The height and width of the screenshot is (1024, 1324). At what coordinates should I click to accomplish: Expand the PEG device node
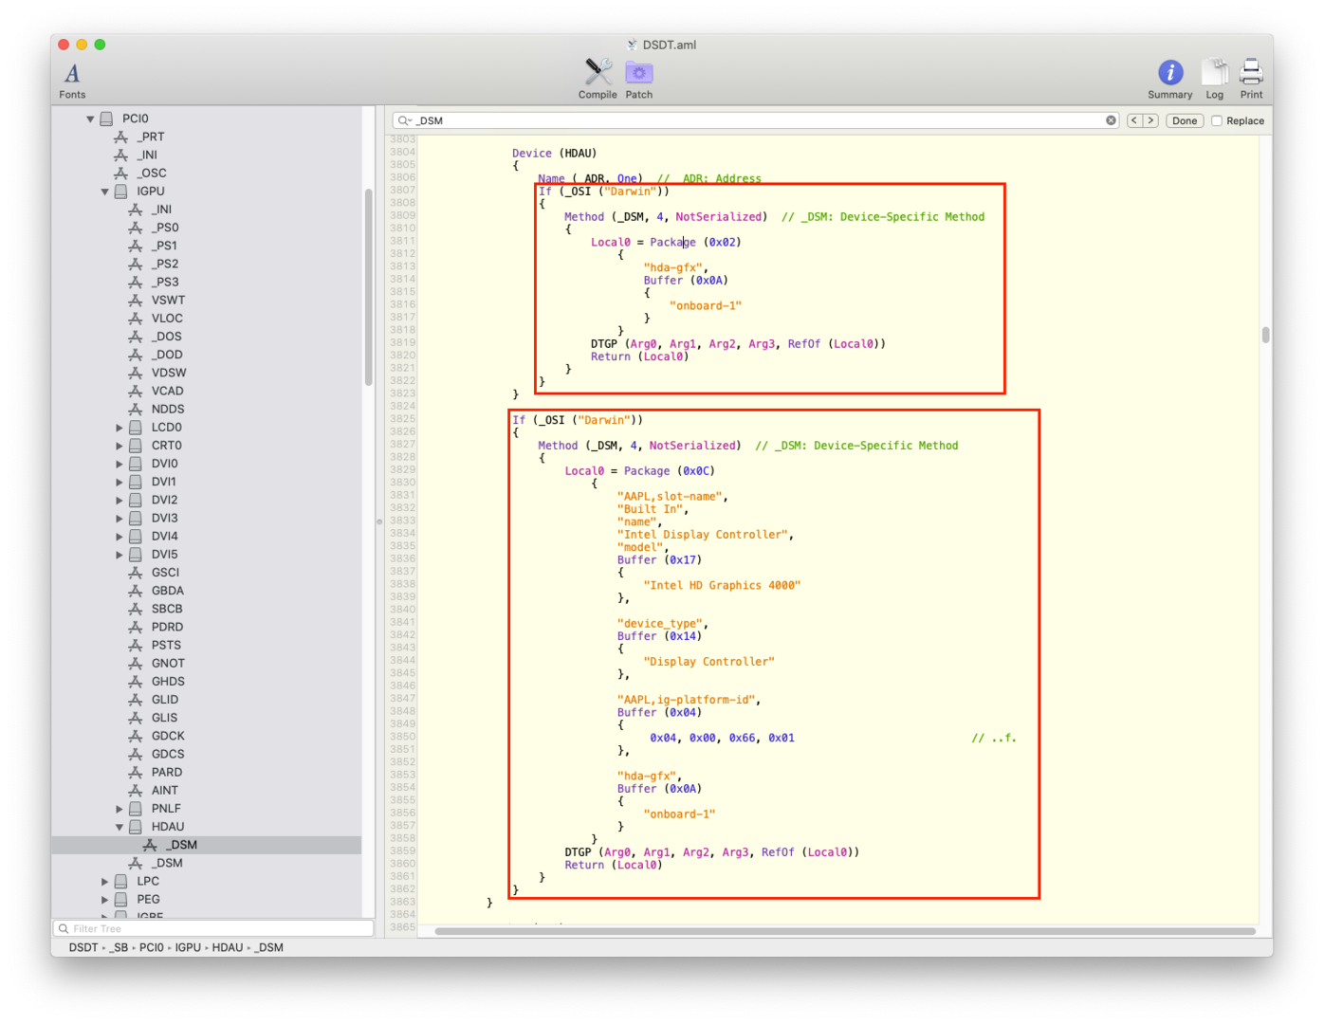pyautogui.click(x=105, y=900)
